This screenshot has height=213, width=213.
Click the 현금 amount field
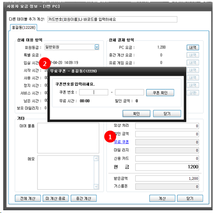tap(167, 167)
